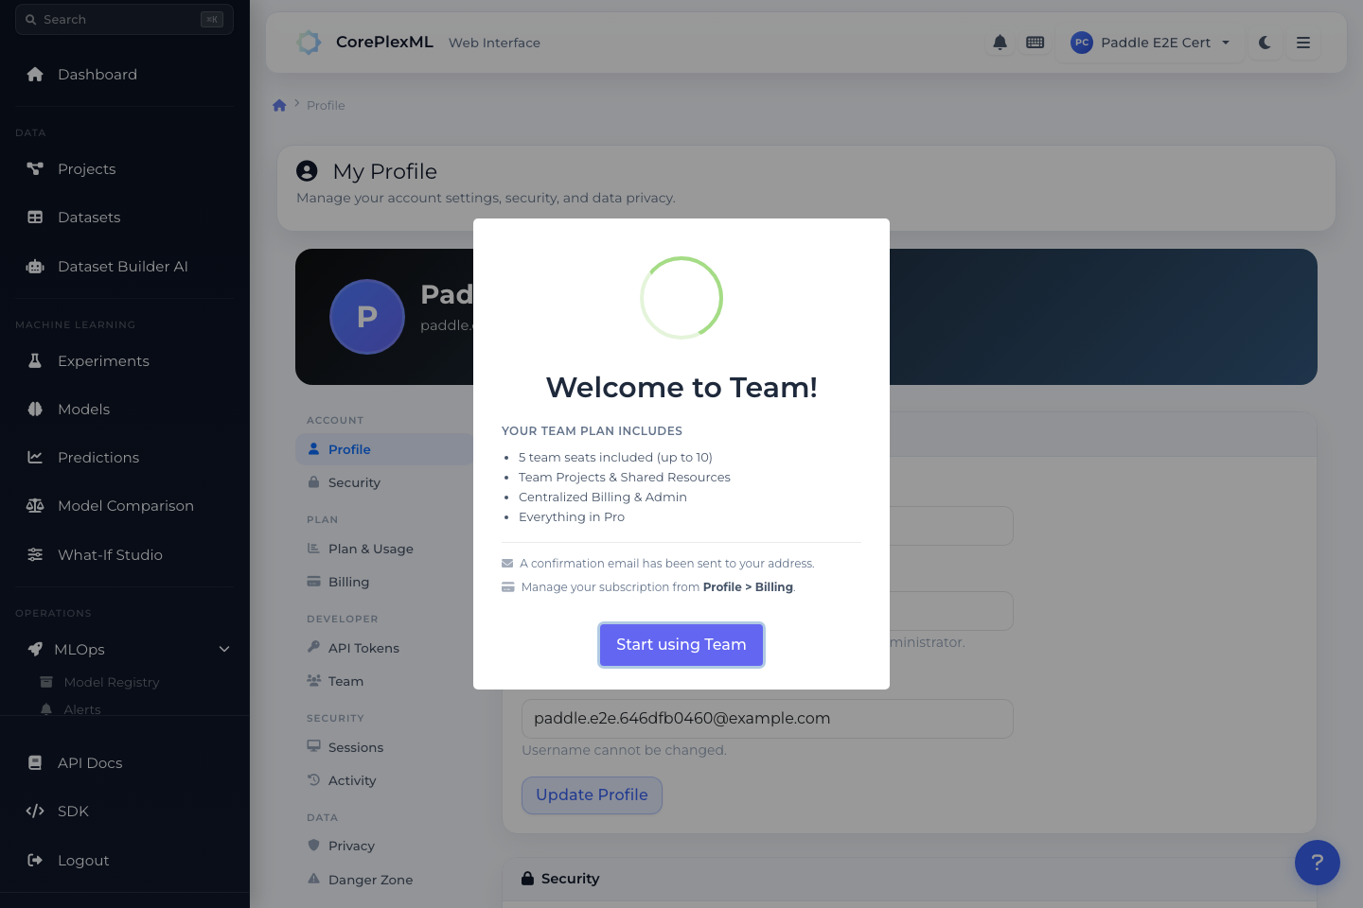The height and width of the screenshot is (908, 1363).
Task: Click Start using Team button
Action: (681, 645)
